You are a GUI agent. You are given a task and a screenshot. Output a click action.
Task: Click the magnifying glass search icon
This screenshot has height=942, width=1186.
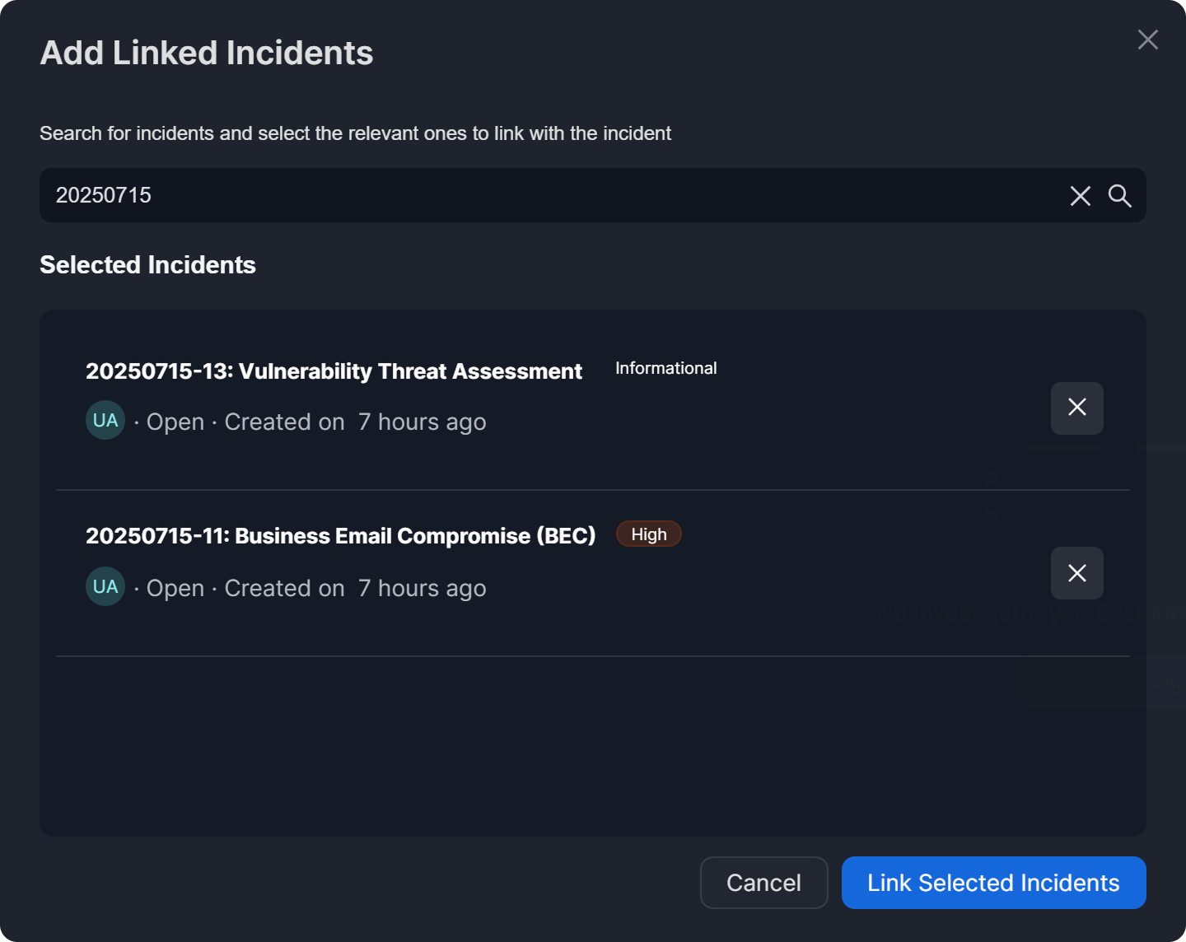(x=1119, y=196)
